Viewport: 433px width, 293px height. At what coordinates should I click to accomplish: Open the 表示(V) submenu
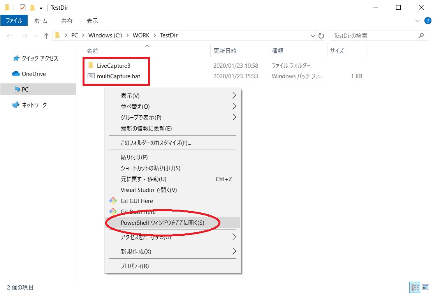tap(172, 95)
